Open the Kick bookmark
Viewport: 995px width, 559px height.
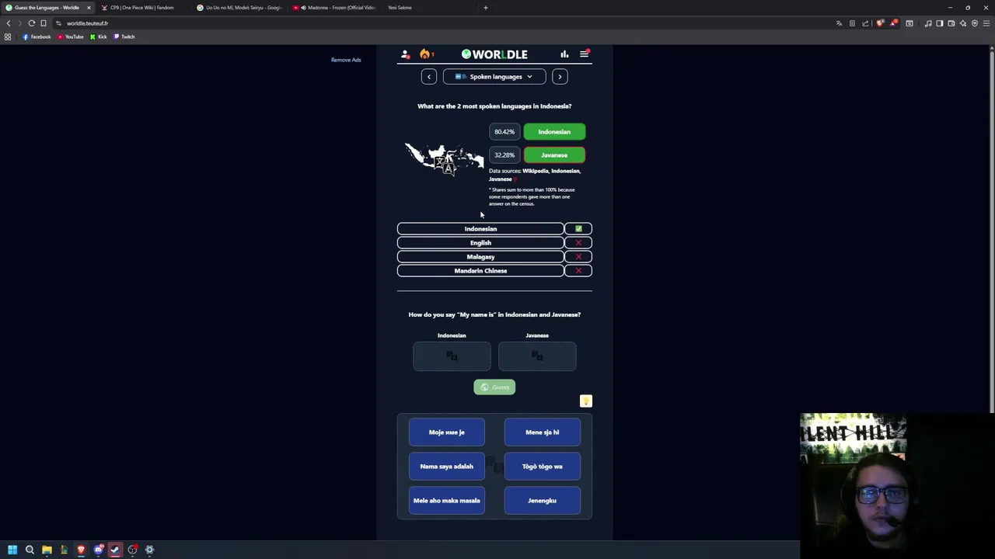(x=98, y=36)
